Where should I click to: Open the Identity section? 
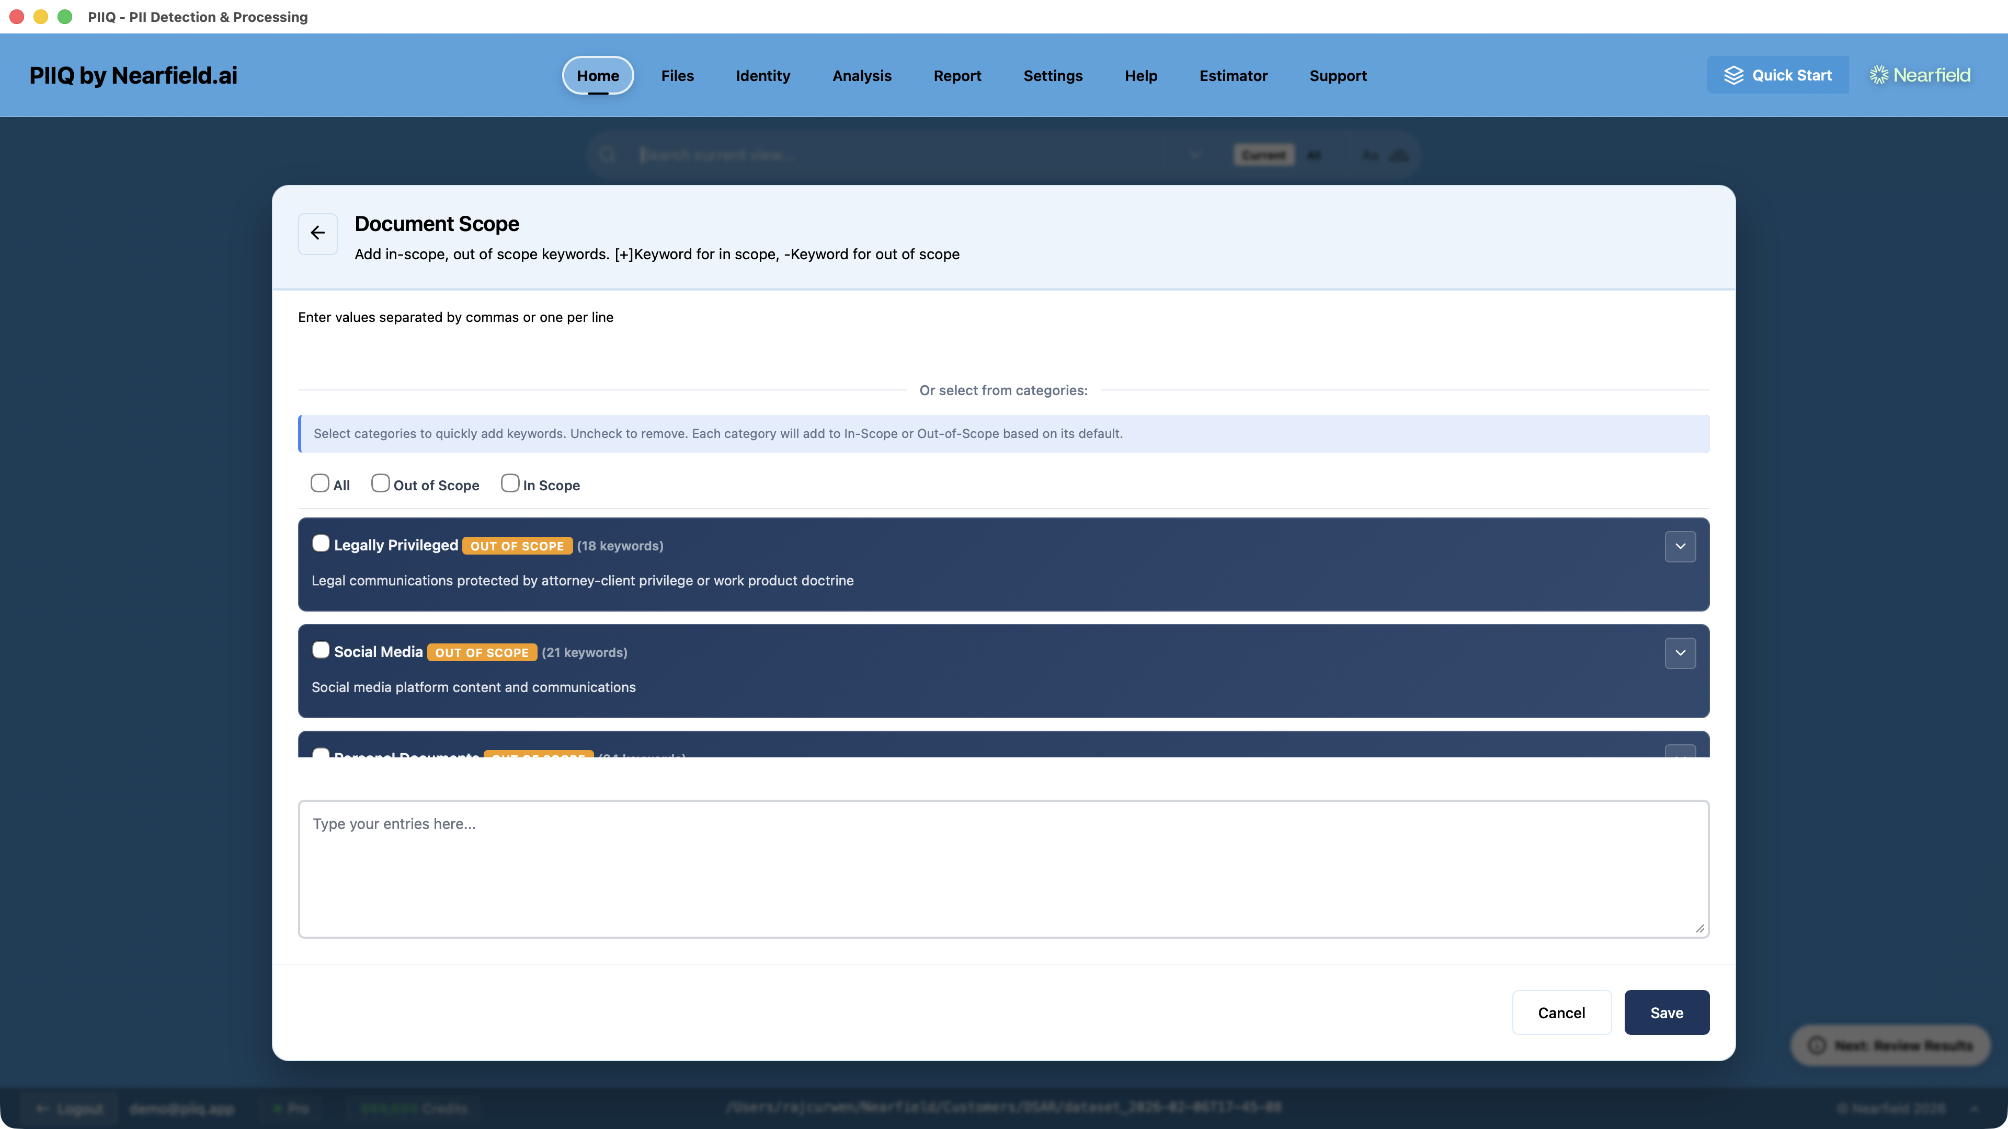pos(762,76)
